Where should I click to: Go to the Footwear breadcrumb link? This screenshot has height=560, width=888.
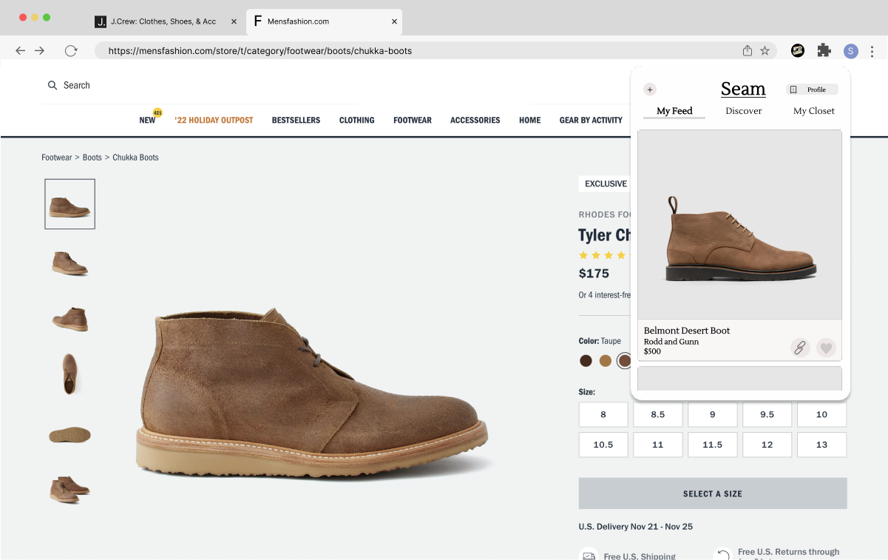[x=57, y=158]
